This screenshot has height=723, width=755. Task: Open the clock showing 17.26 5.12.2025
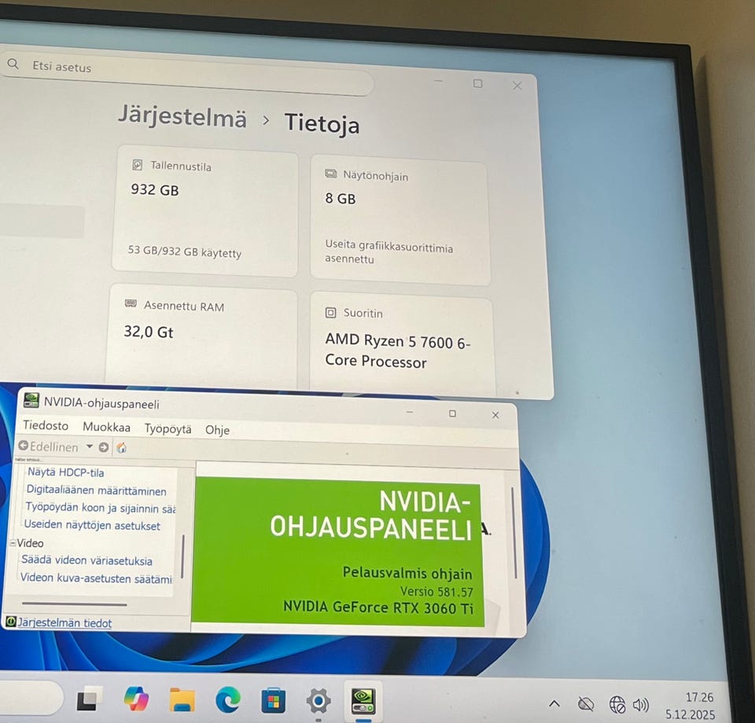coord(691,706)
